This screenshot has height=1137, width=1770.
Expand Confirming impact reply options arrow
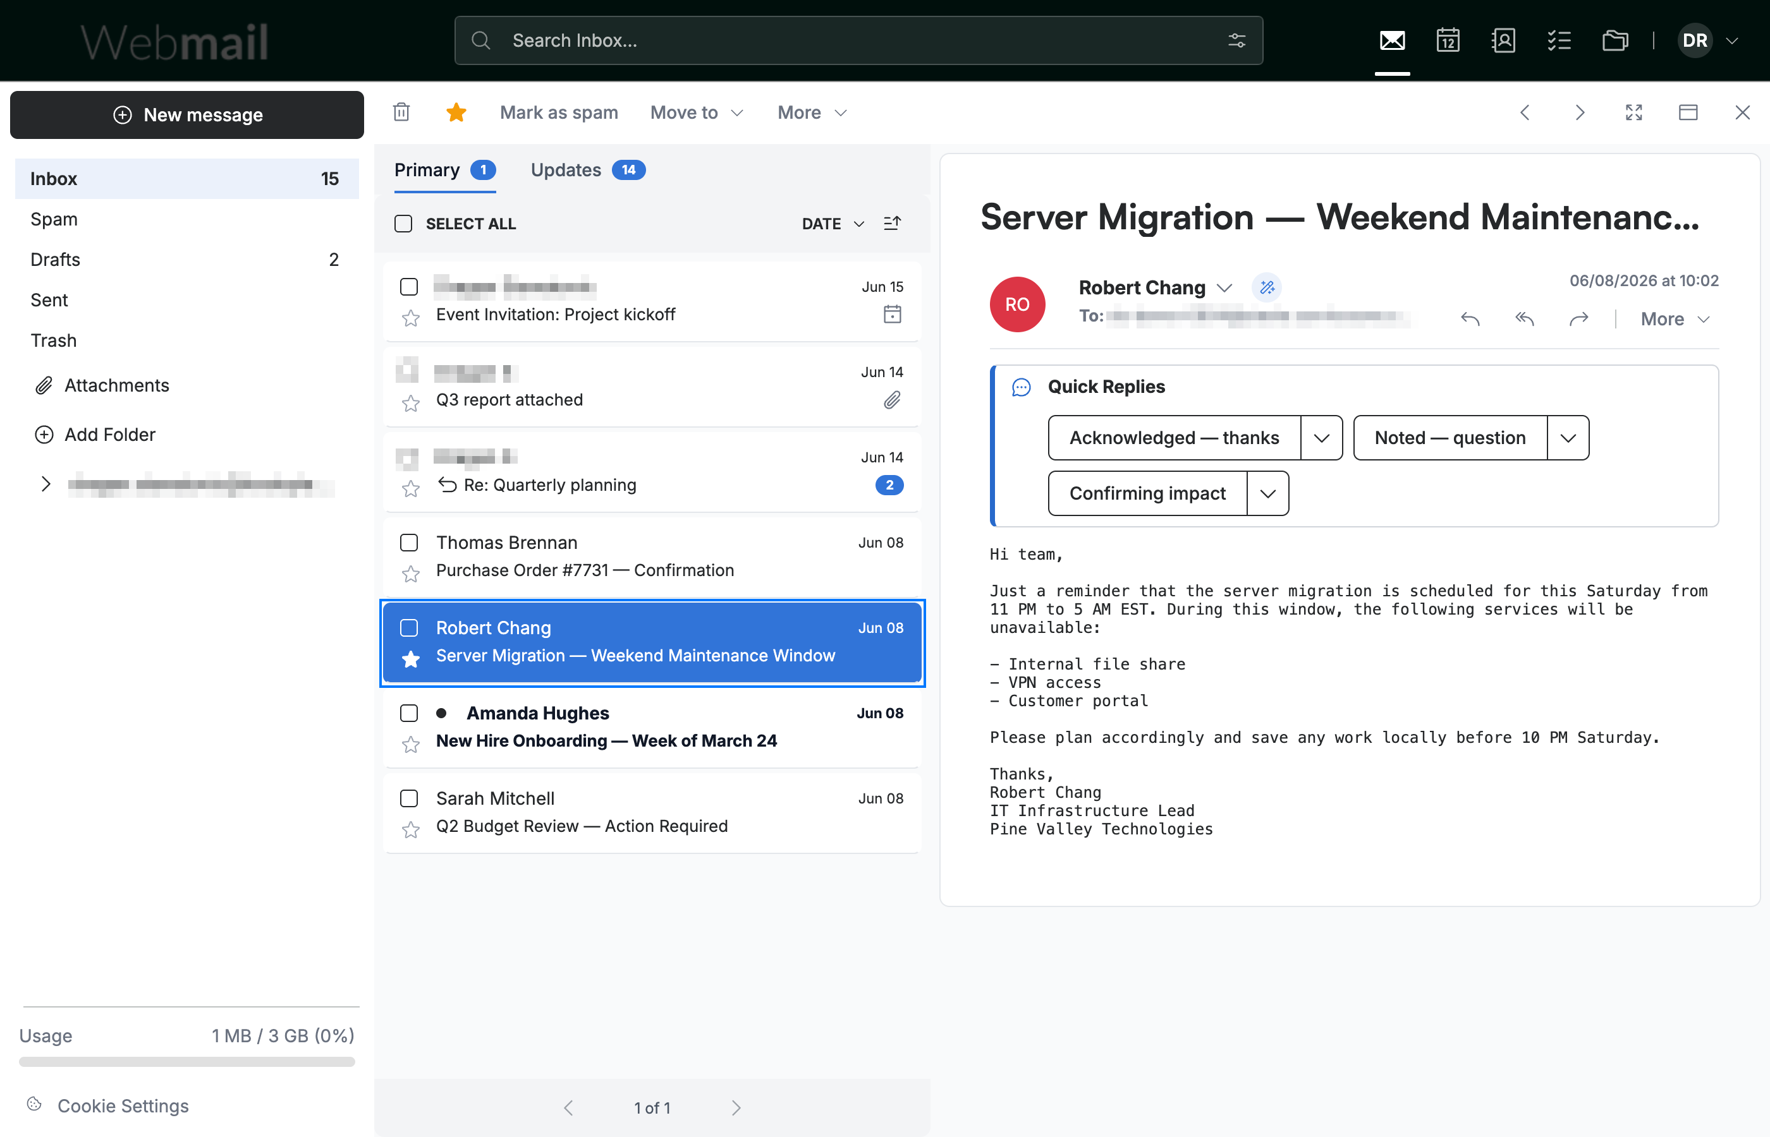(x=1267, y=493)
